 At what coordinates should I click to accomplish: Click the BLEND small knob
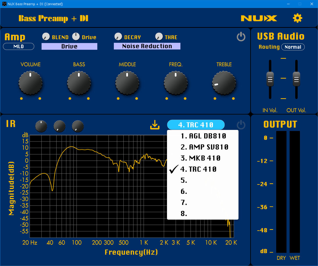click(x=46, y=37)
